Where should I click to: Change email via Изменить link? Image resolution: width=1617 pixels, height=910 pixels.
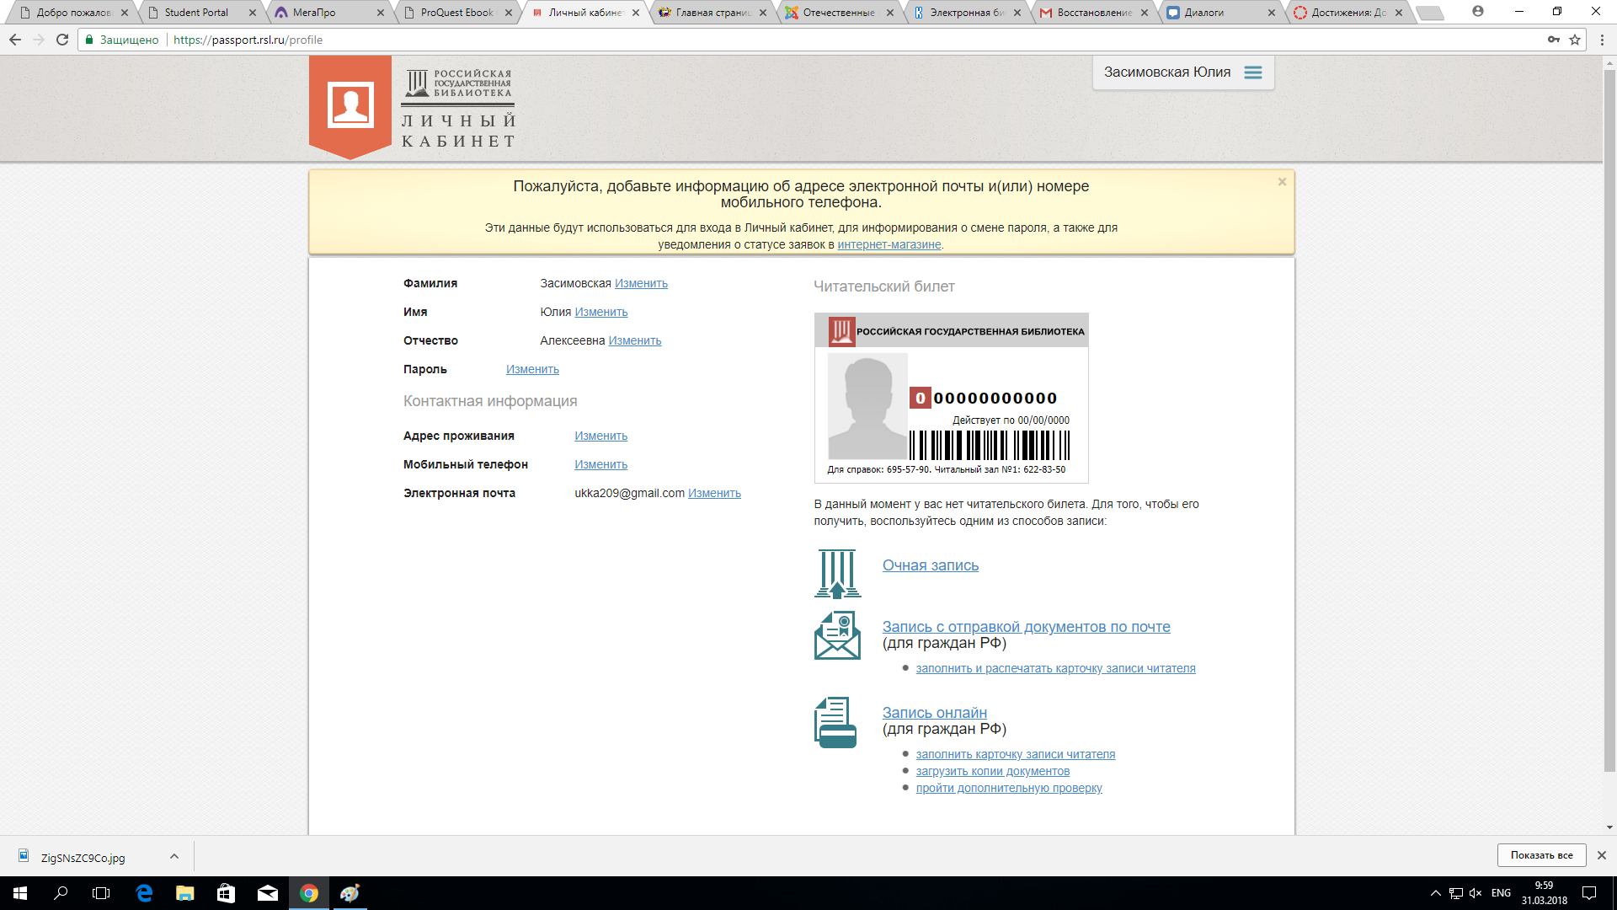(714, 494)
